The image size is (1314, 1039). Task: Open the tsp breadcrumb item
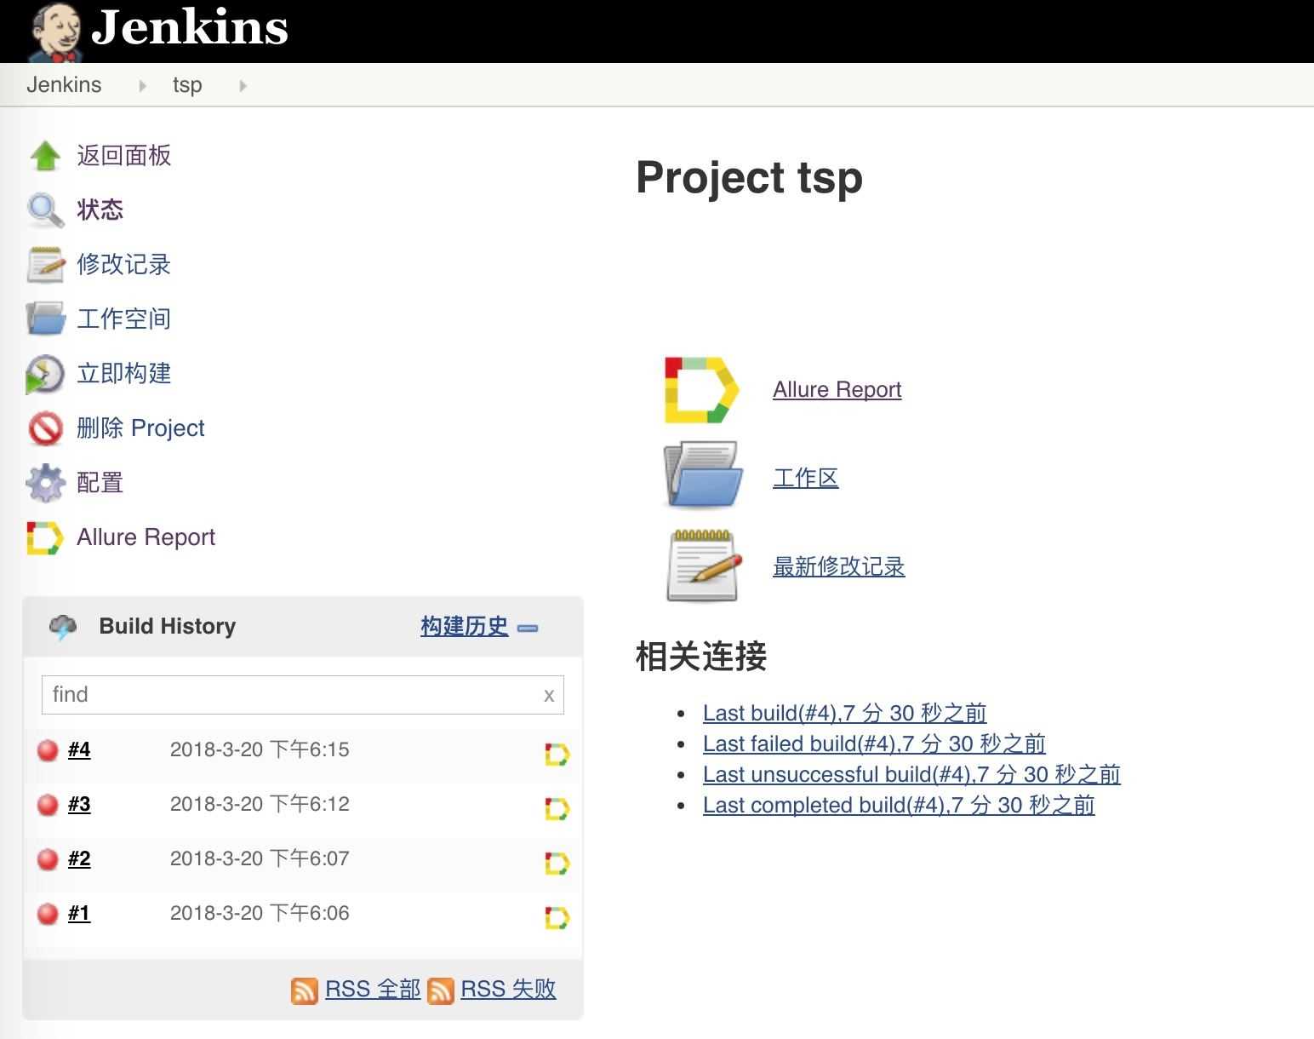pos(187,85)
